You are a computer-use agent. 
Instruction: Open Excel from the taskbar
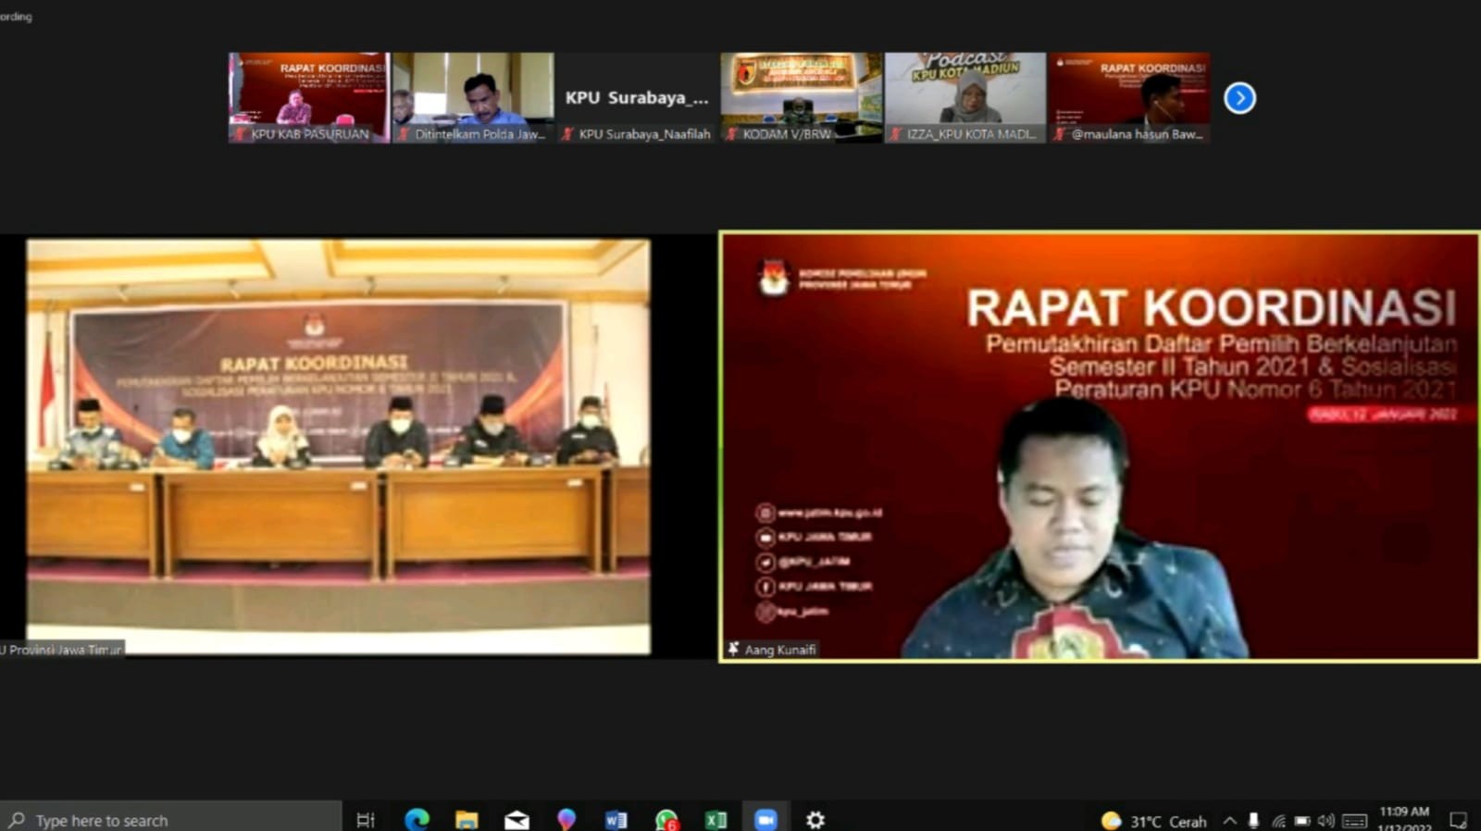(716, 820)
